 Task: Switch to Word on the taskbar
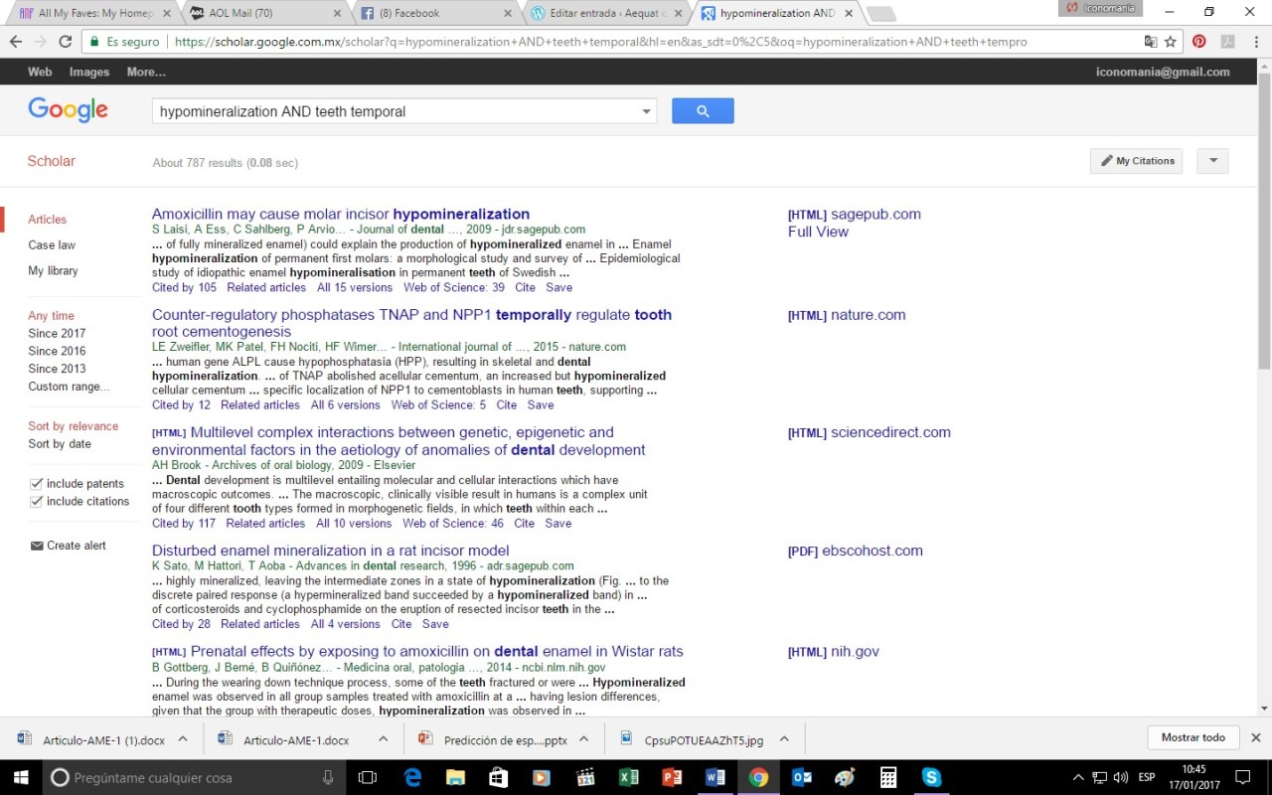715,777
